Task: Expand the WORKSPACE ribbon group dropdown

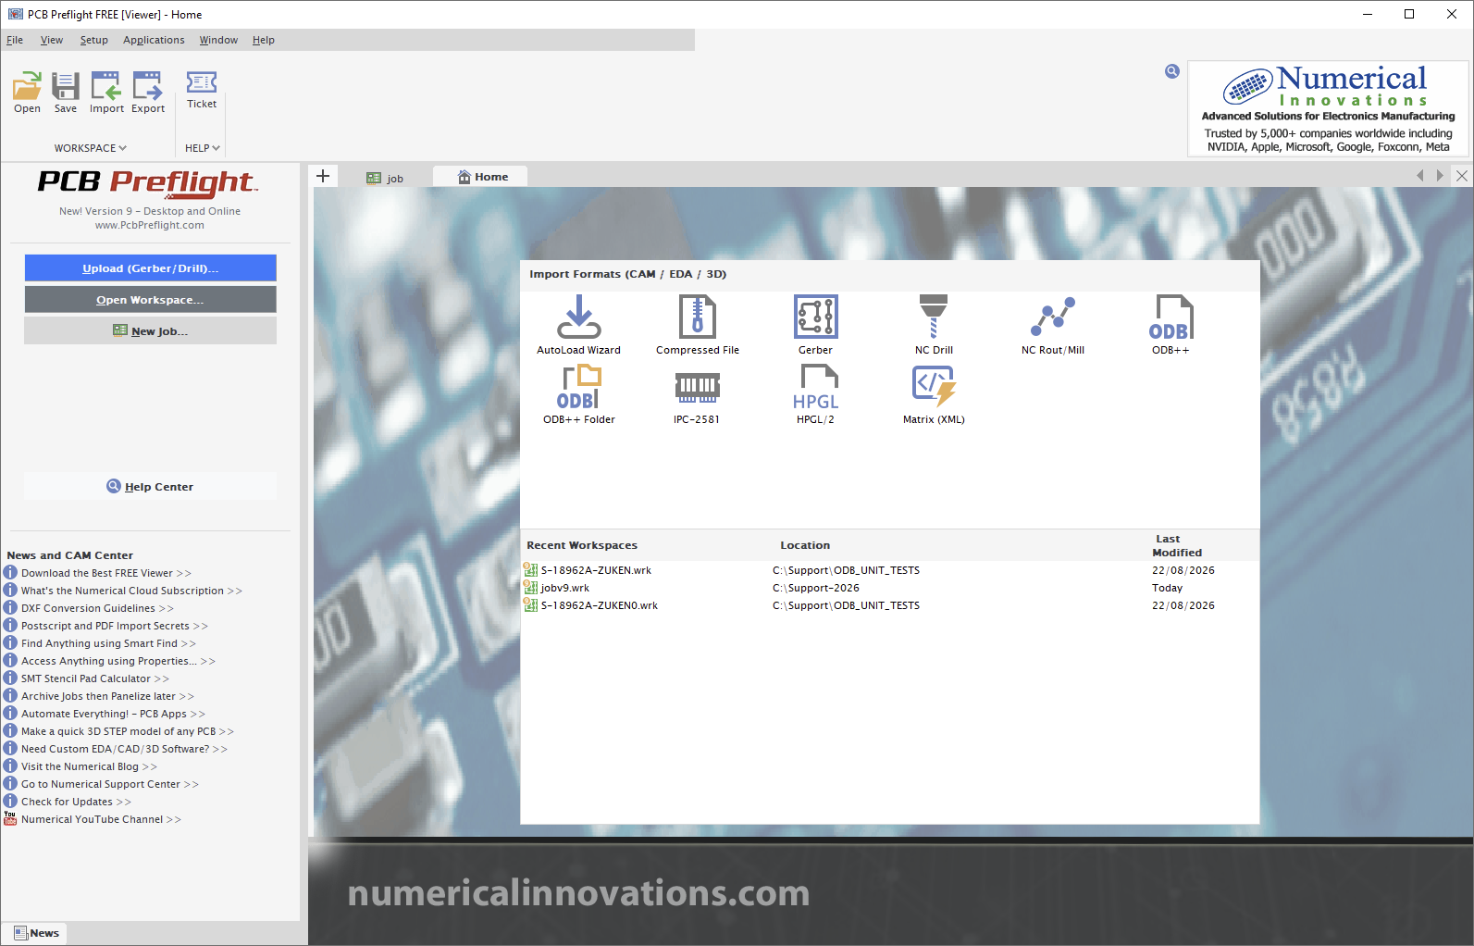Action: click(91, 148)
